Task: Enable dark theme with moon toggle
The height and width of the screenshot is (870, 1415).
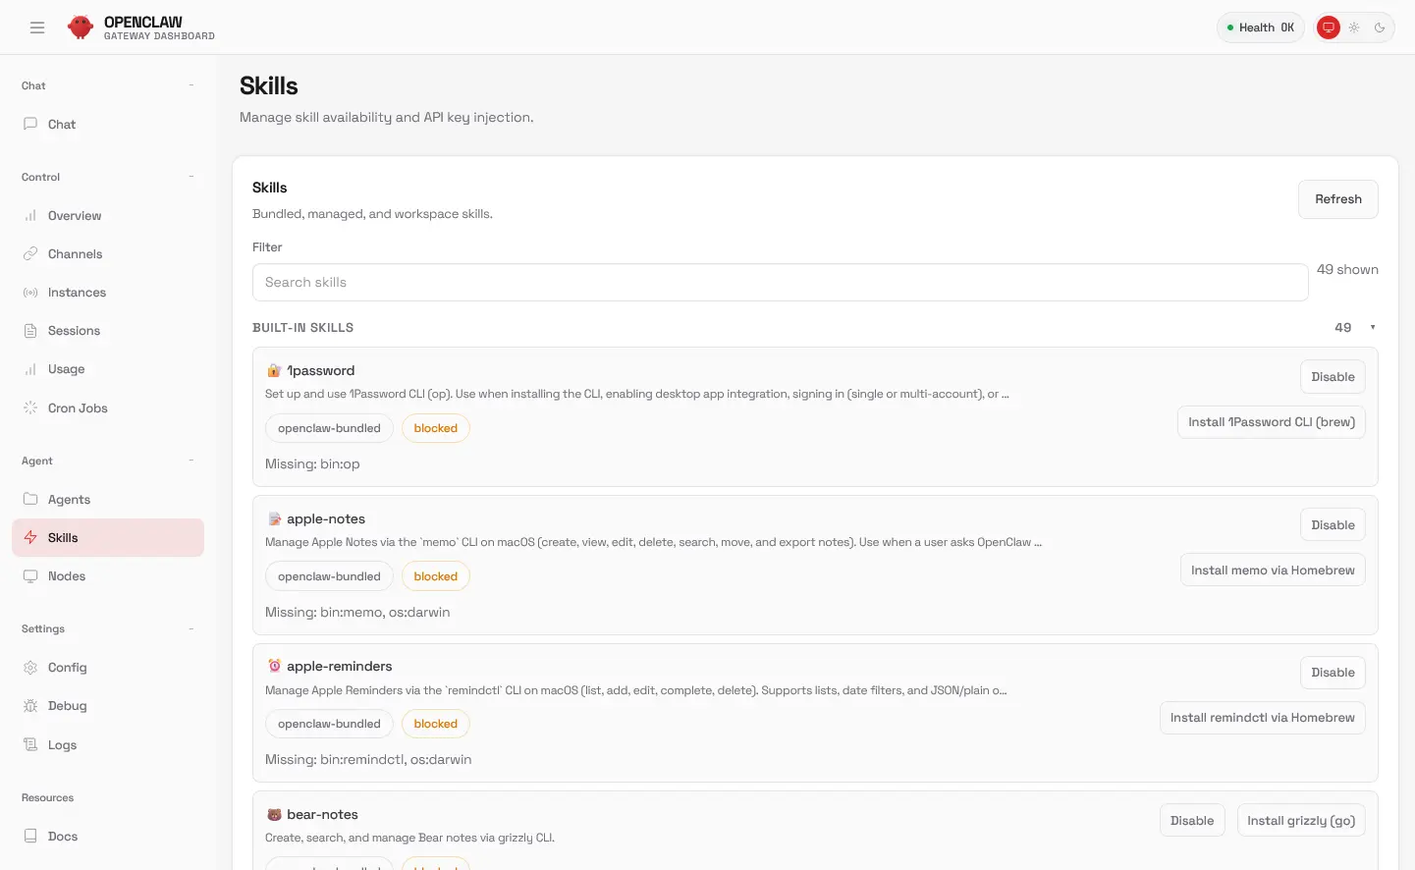Action: click(x=1380, y=27)
